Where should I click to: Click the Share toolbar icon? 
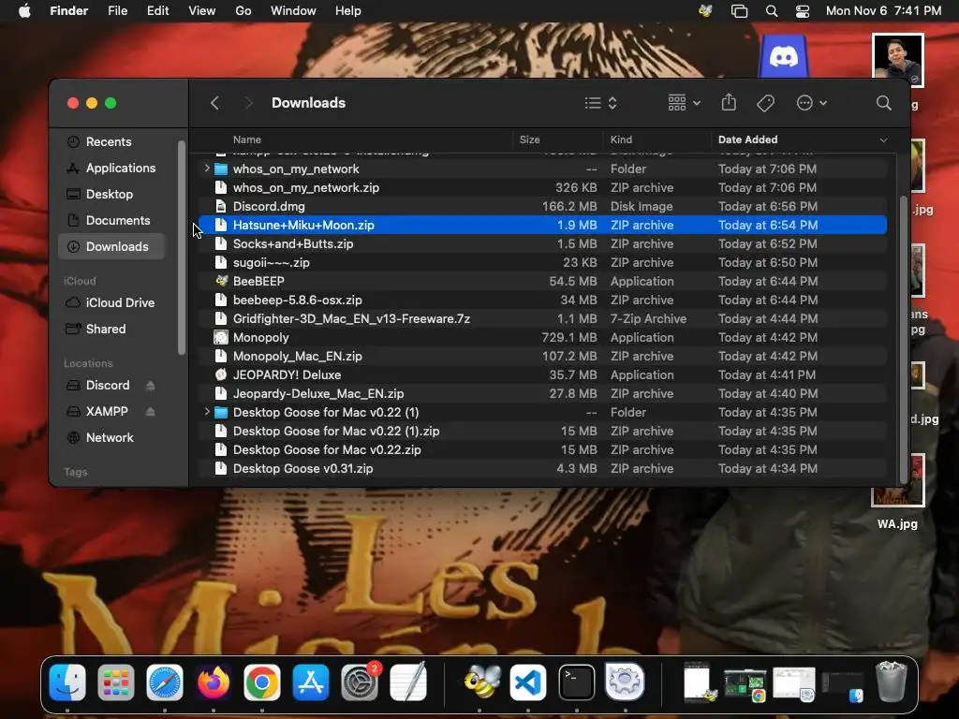point(729,102)
